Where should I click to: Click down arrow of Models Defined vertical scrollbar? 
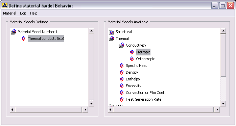coord(91,103)
